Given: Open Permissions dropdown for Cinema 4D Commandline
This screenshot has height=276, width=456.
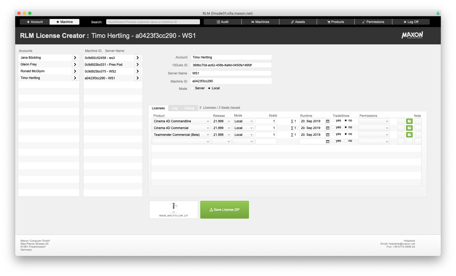Looking at the screenshot, I should (374, 121).
